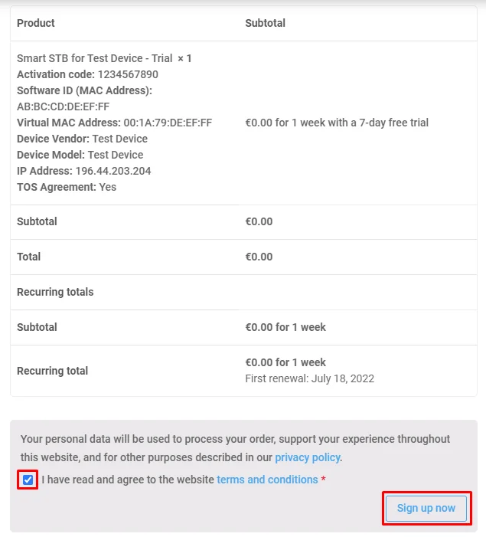The image size is (486, 537).
Task: Click the IP Address 196.44.203.204 line
Action: (83, 171)
